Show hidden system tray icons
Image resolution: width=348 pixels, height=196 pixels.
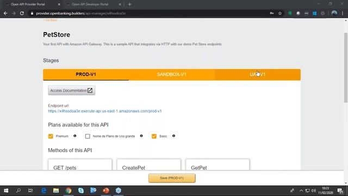(301, 191)
